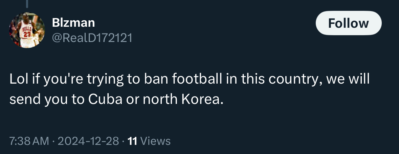Open the 11 Views count

pyautogui.click(x=148, y=141)
